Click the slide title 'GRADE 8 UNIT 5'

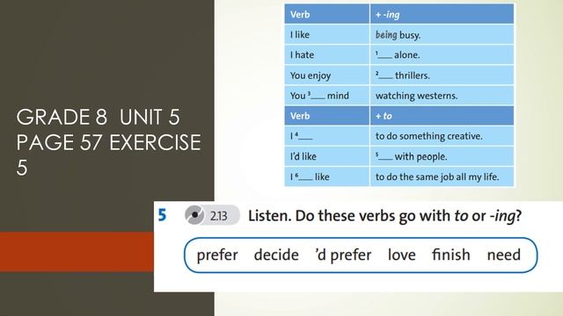[98, 117]
